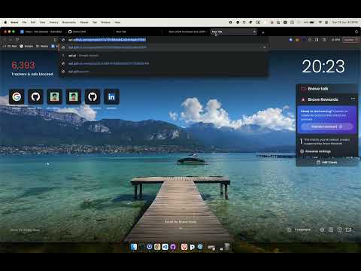
Task: Open the Bookmarks menu
Action: [69, 23]
